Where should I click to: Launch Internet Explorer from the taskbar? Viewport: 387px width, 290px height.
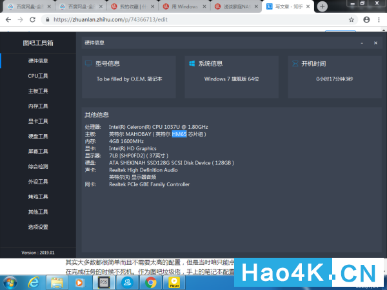[x=34, y=283]
